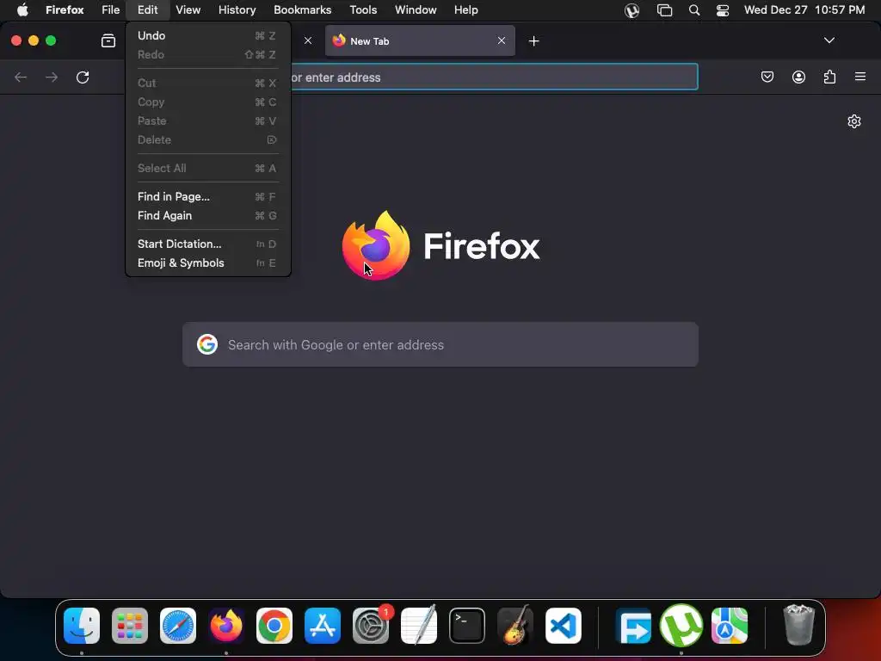Open App Store from the Dock

click(x=323, y=626)
